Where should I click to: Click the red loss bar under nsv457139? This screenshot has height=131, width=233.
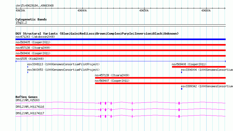coord(160,78)
